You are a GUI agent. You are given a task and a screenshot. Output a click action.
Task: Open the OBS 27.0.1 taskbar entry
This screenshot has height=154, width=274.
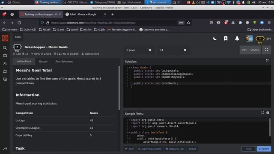point(75,2)
